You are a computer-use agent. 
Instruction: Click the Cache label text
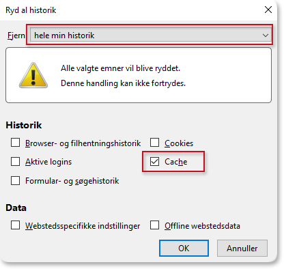[x=176, y=162]
